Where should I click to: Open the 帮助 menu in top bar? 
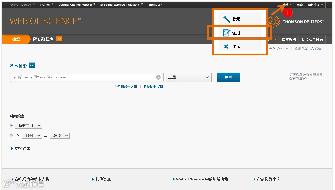(x=300, y=5)
